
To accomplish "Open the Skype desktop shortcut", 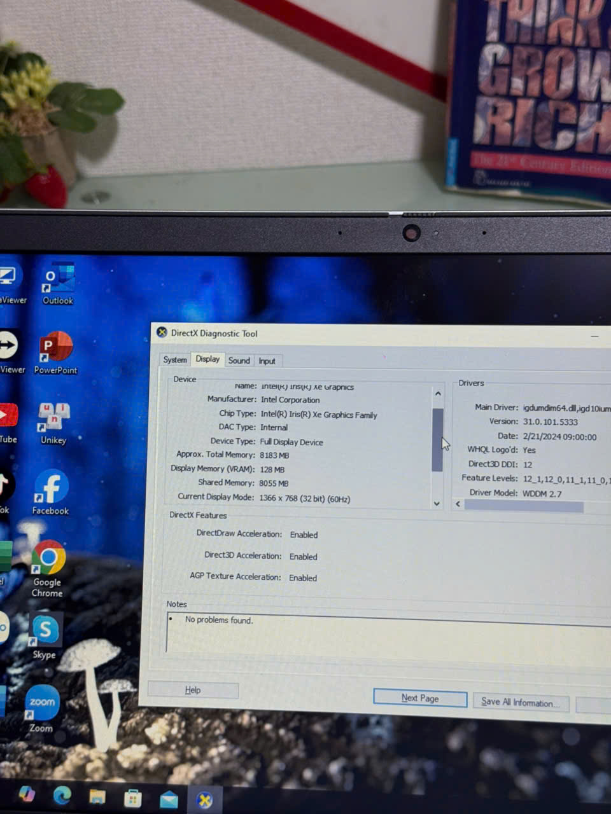I will [x=45, y=636].
